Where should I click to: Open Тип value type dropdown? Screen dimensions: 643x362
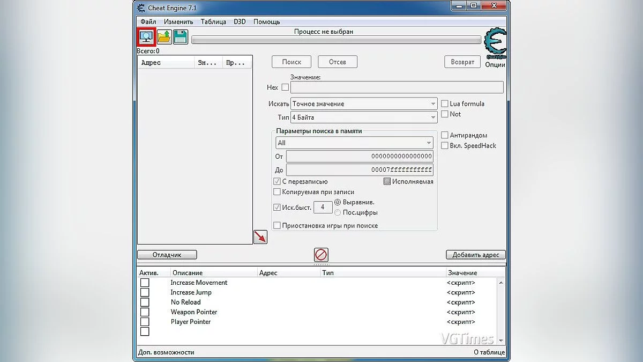(x=364, y=117)
